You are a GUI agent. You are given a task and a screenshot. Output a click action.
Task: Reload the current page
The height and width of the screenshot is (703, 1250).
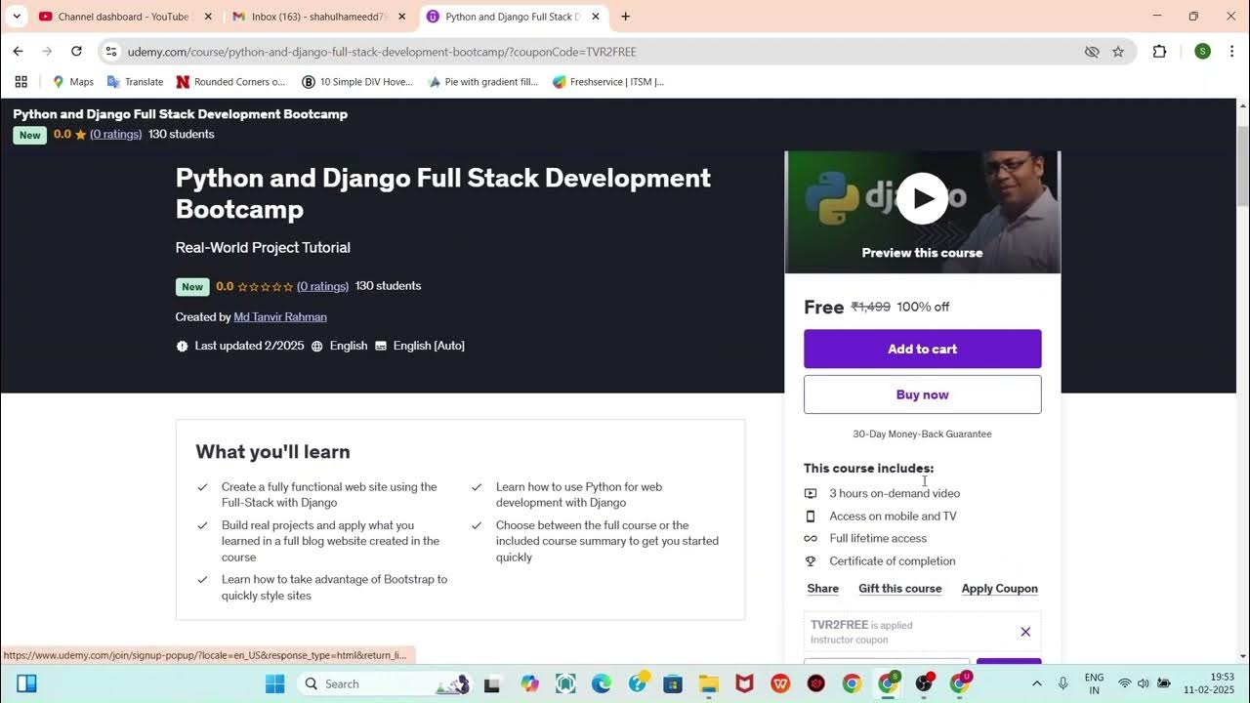click(76, 52)
